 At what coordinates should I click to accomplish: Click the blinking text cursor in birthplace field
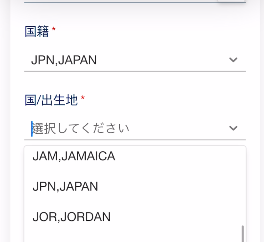point(32,128)
